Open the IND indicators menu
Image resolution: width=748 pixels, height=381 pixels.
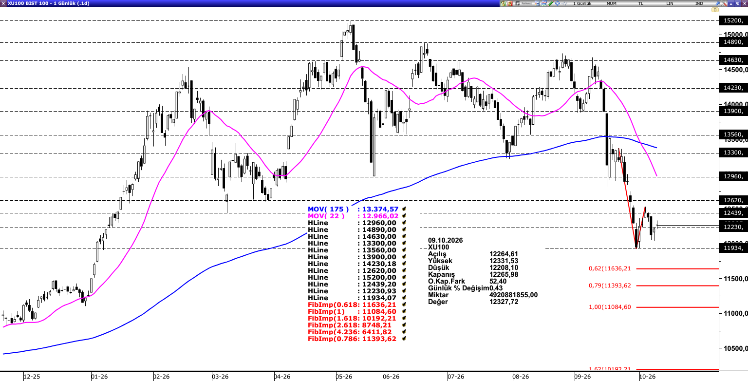coord(699,3)
